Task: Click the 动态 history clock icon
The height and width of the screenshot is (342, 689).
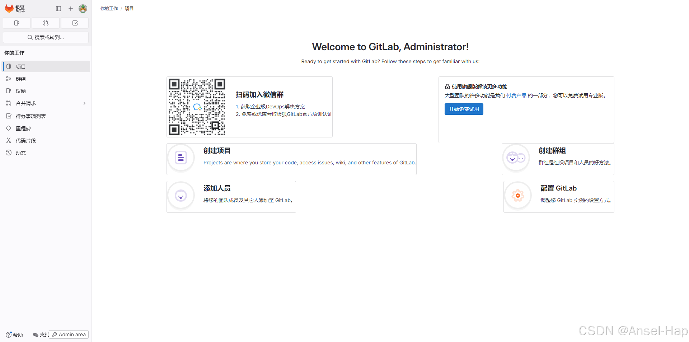Action: (x=9, y=153)
